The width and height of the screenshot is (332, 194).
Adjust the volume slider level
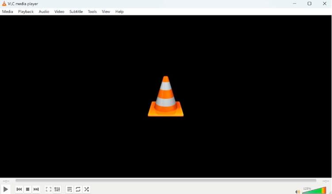click(x=314, y=190)
